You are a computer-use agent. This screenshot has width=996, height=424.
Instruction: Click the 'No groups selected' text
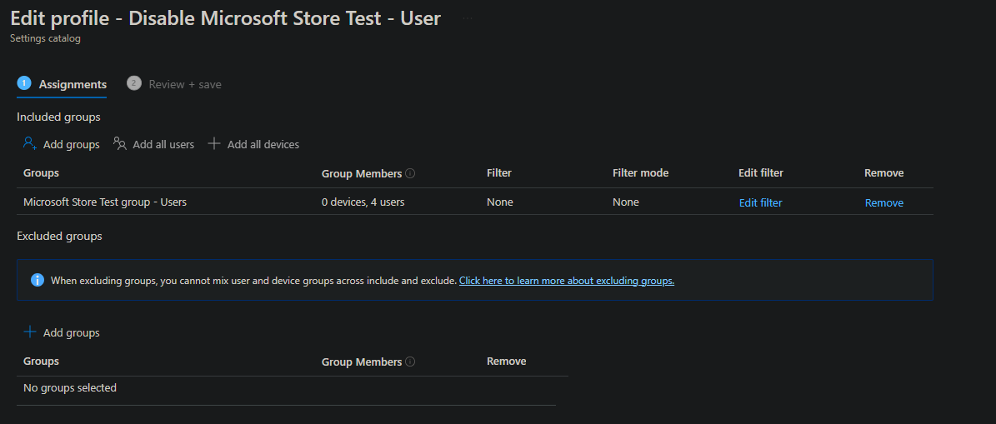70,387
